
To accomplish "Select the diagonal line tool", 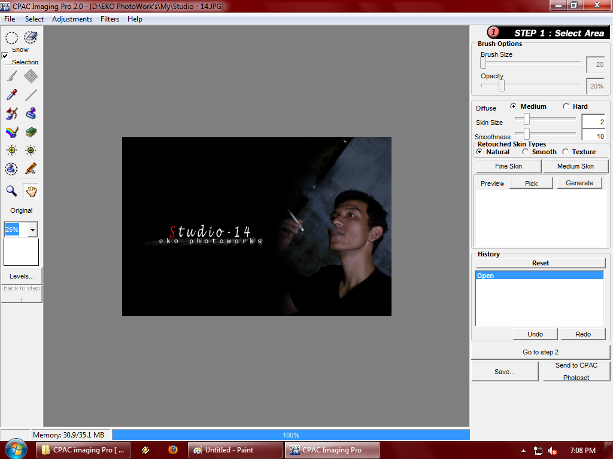I will [x=31, y=95].
